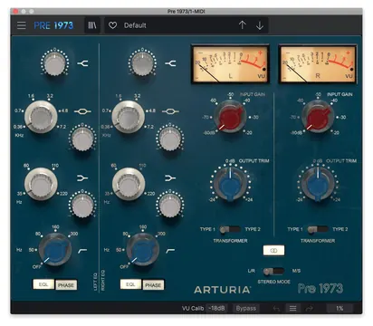The height and width of the screenshot is (326, 373).
Task: Click the right channel red Input Gain knob
Action: coord(318,117)
